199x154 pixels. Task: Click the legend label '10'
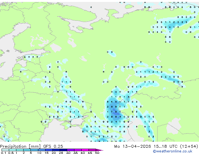point(39,153)
